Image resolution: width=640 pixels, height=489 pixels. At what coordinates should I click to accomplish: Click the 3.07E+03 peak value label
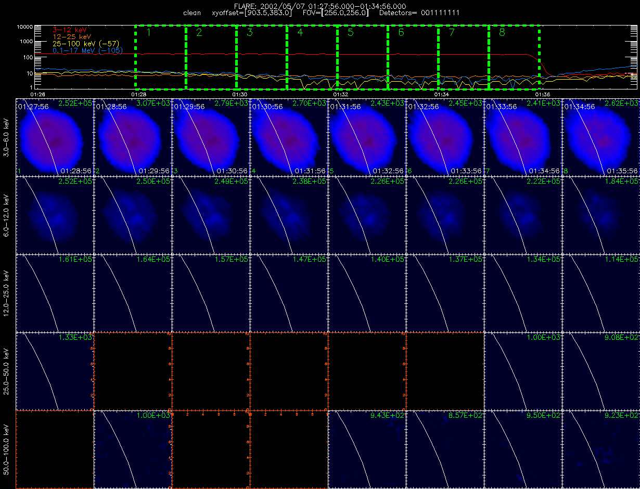tap(153, 104)
